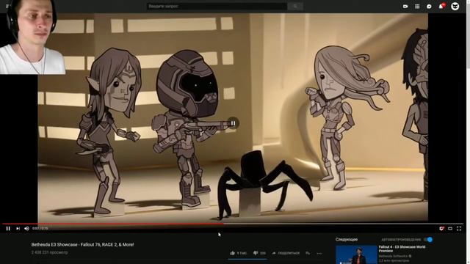Share the video via Поделиться
Screen dimensions: 470x264
click(286, 253)
